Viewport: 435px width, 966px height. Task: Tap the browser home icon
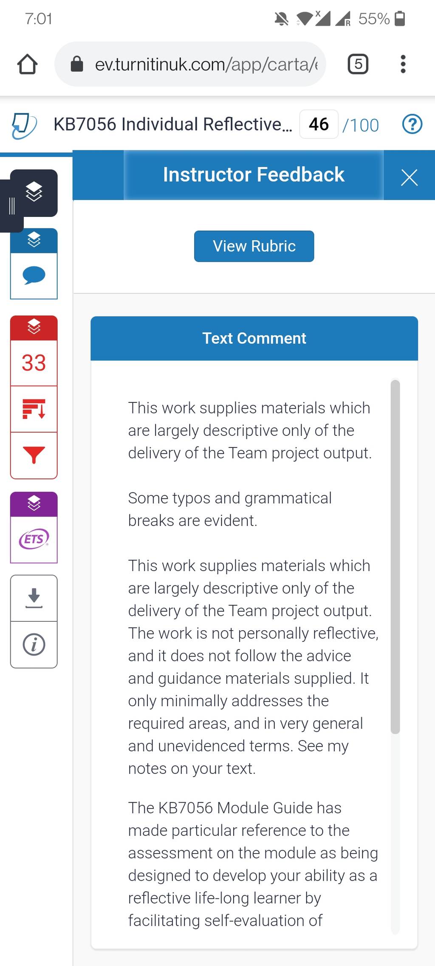coord(27,64)
